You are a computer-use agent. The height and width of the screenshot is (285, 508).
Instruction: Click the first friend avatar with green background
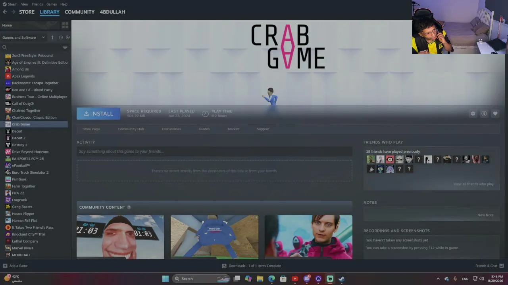[371, 160]
